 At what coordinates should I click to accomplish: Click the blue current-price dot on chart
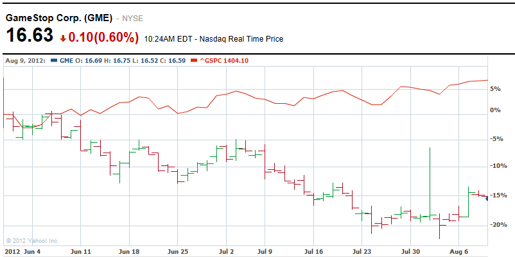coord(487,198)
